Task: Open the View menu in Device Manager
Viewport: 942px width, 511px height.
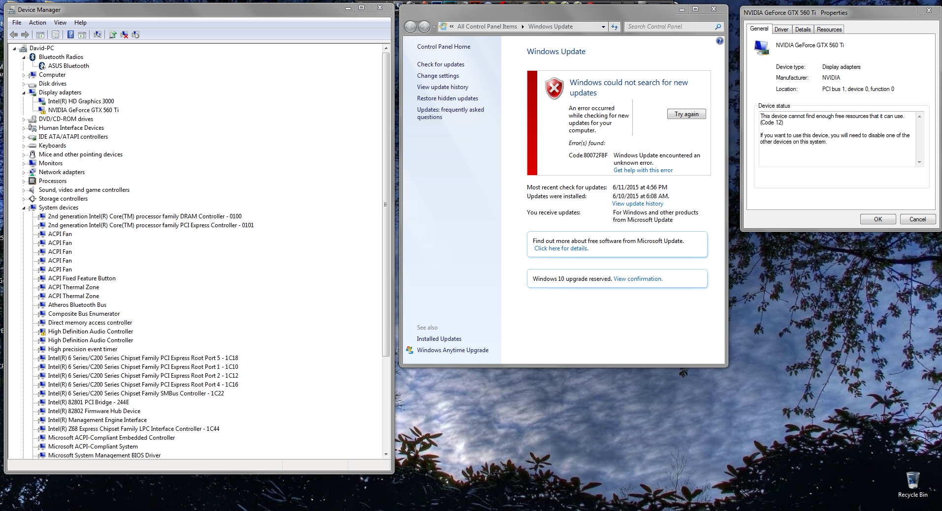Action: [60, 23]
